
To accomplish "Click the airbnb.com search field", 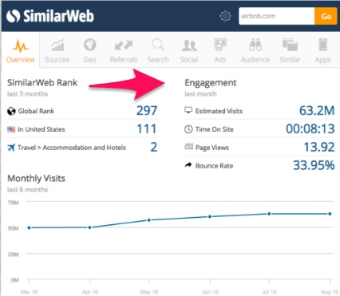I will click(x=277, y=16).
